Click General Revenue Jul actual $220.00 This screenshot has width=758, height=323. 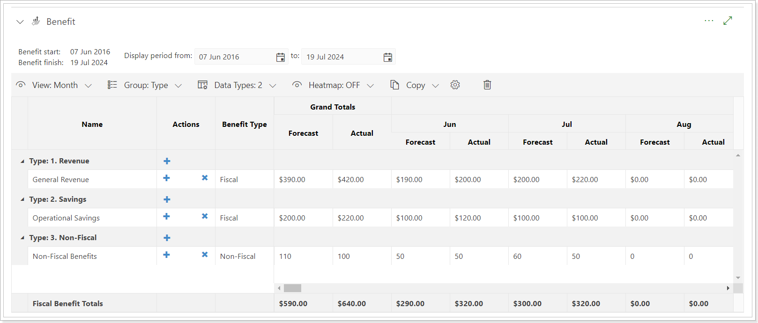[596, 179]
